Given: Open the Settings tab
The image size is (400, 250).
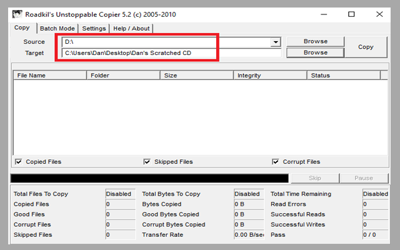Looking at the screenshot, I should click(x=94, y=28).
